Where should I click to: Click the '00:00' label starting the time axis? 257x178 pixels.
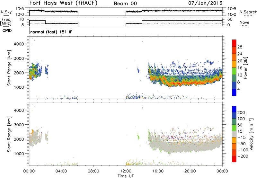click(29, 171)
